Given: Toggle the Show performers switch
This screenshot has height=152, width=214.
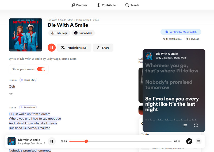Looking at the screenshot, I should point(41,69).
